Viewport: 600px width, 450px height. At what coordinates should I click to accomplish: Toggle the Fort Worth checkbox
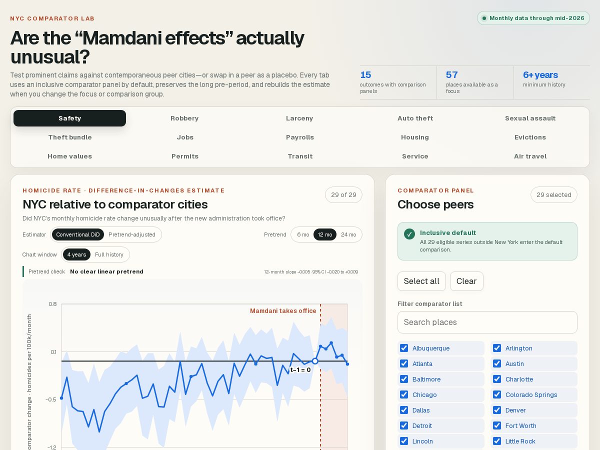pyautogui.click(x=497, y=426)
